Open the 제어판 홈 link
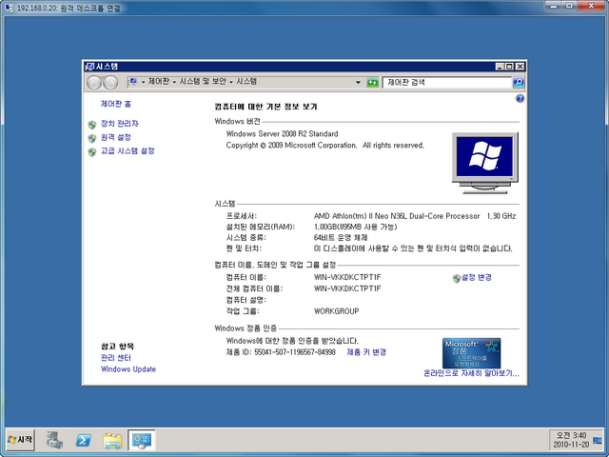609x457 pixels. tap(116, 104)
